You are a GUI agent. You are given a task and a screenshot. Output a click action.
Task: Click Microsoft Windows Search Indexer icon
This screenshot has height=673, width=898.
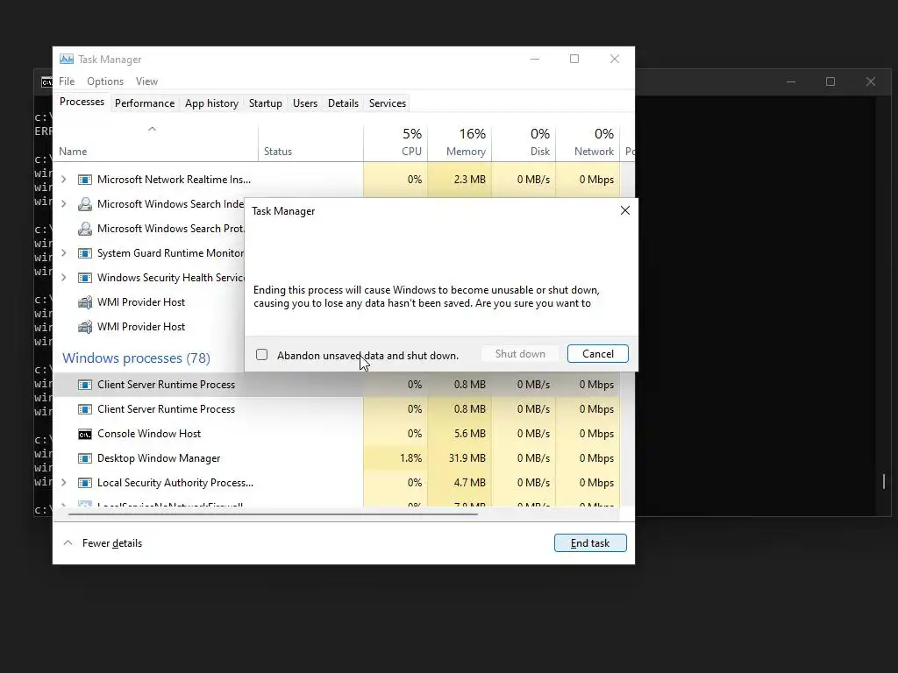click(x=85, y=203)
